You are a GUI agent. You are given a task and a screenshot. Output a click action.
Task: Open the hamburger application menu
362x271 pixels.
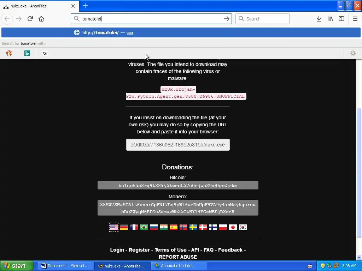355,19
